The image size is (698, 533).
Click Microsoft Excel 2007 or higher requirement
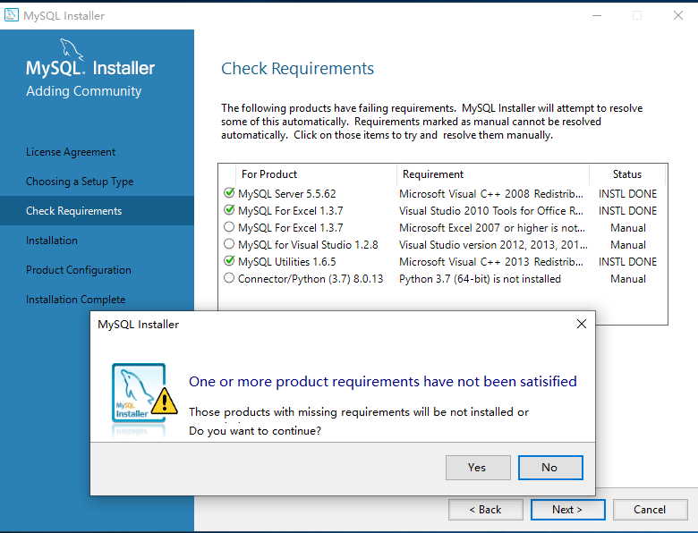tap(492, 228)
